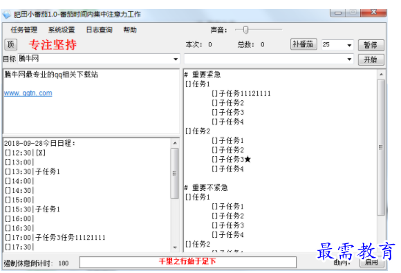Viewport: 401px width, 273px height.
Task: Click the # 重要不紧急 heading
Action: (206, 187)
